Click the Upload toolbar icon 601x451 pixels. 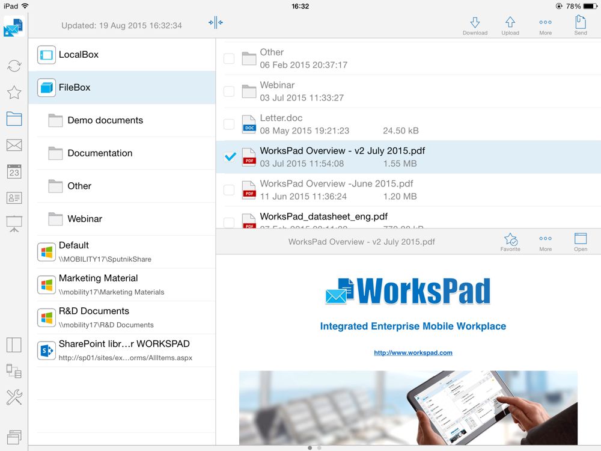coord(510,26)
